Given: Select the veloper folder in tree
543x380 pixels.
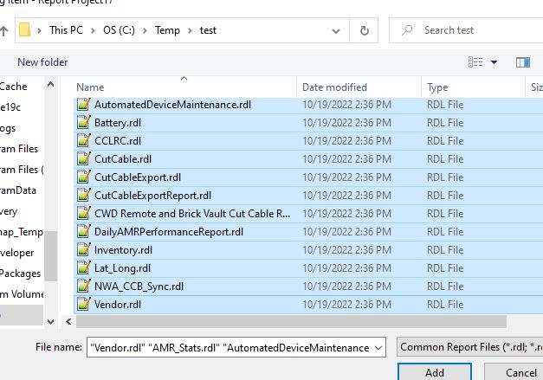Looking at the screenshot, I should tap(16, 253).
